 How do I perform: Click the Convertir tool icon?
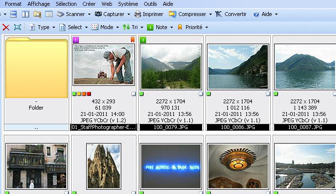click(x=219, y=14)
